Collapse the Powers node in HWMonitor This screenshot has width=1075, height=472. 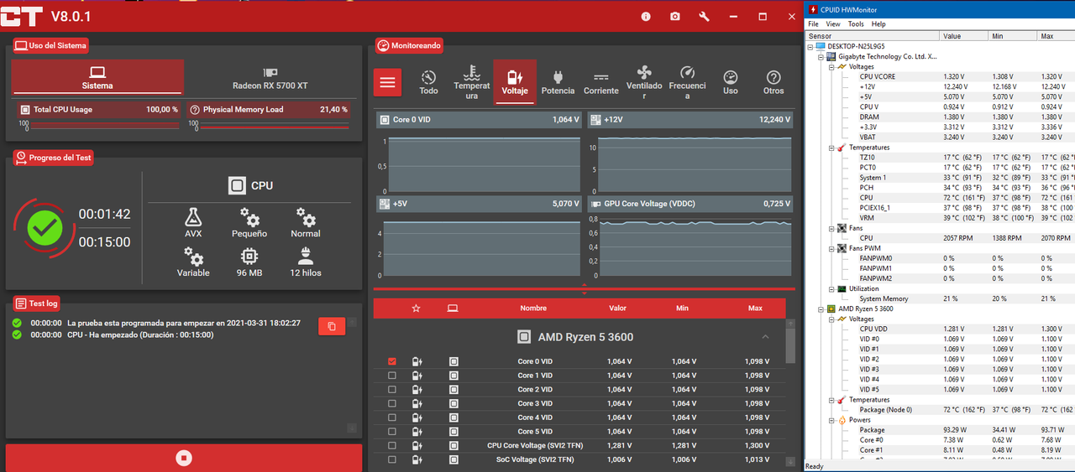point(831,420)
